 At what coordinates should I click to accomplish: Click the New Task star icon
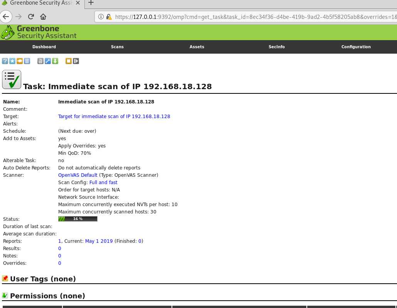(x=12, y=61)
